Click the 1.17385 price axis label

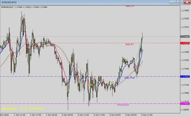[185, 52]
